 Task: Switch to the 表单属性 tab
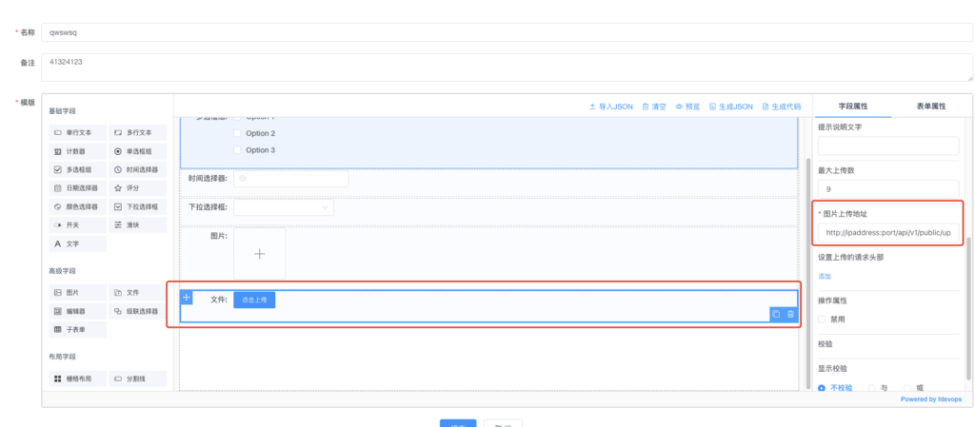pyautogui.click(x=931, y=107)
